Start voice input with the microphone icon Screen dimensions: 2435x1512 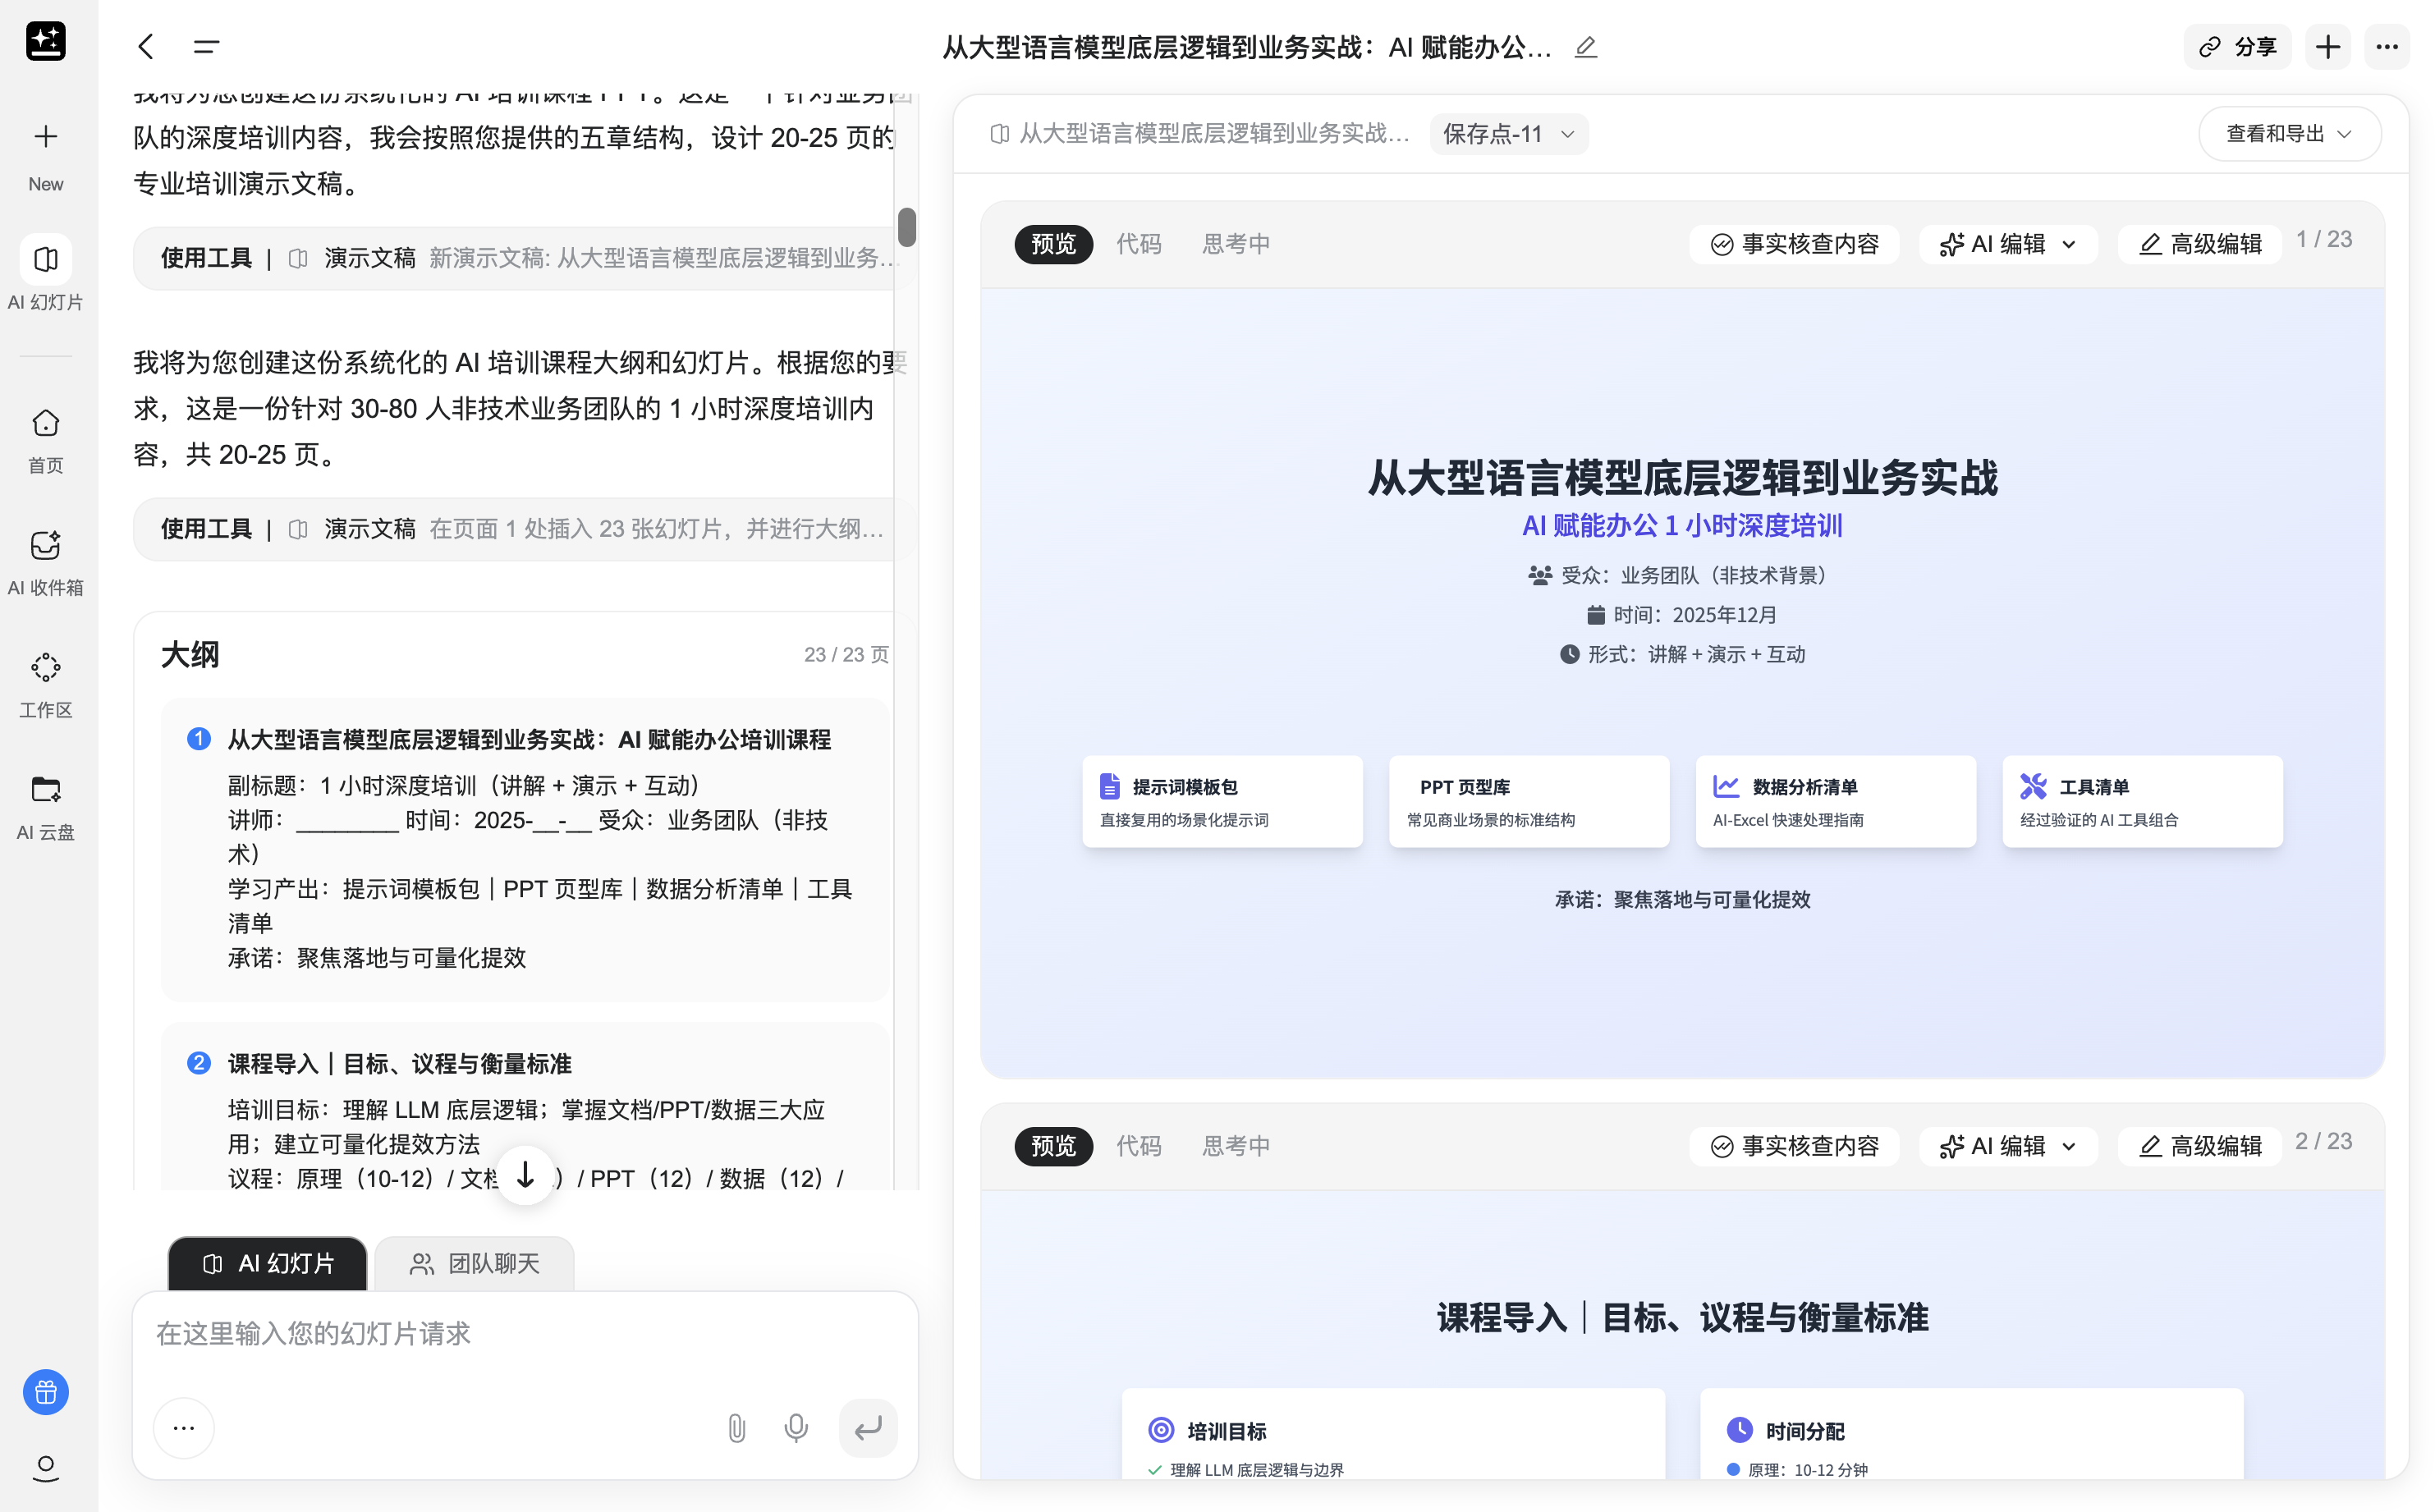click(796, 1427)
